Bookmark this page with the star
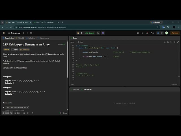 pyautogui.click(x=158, y=27)
